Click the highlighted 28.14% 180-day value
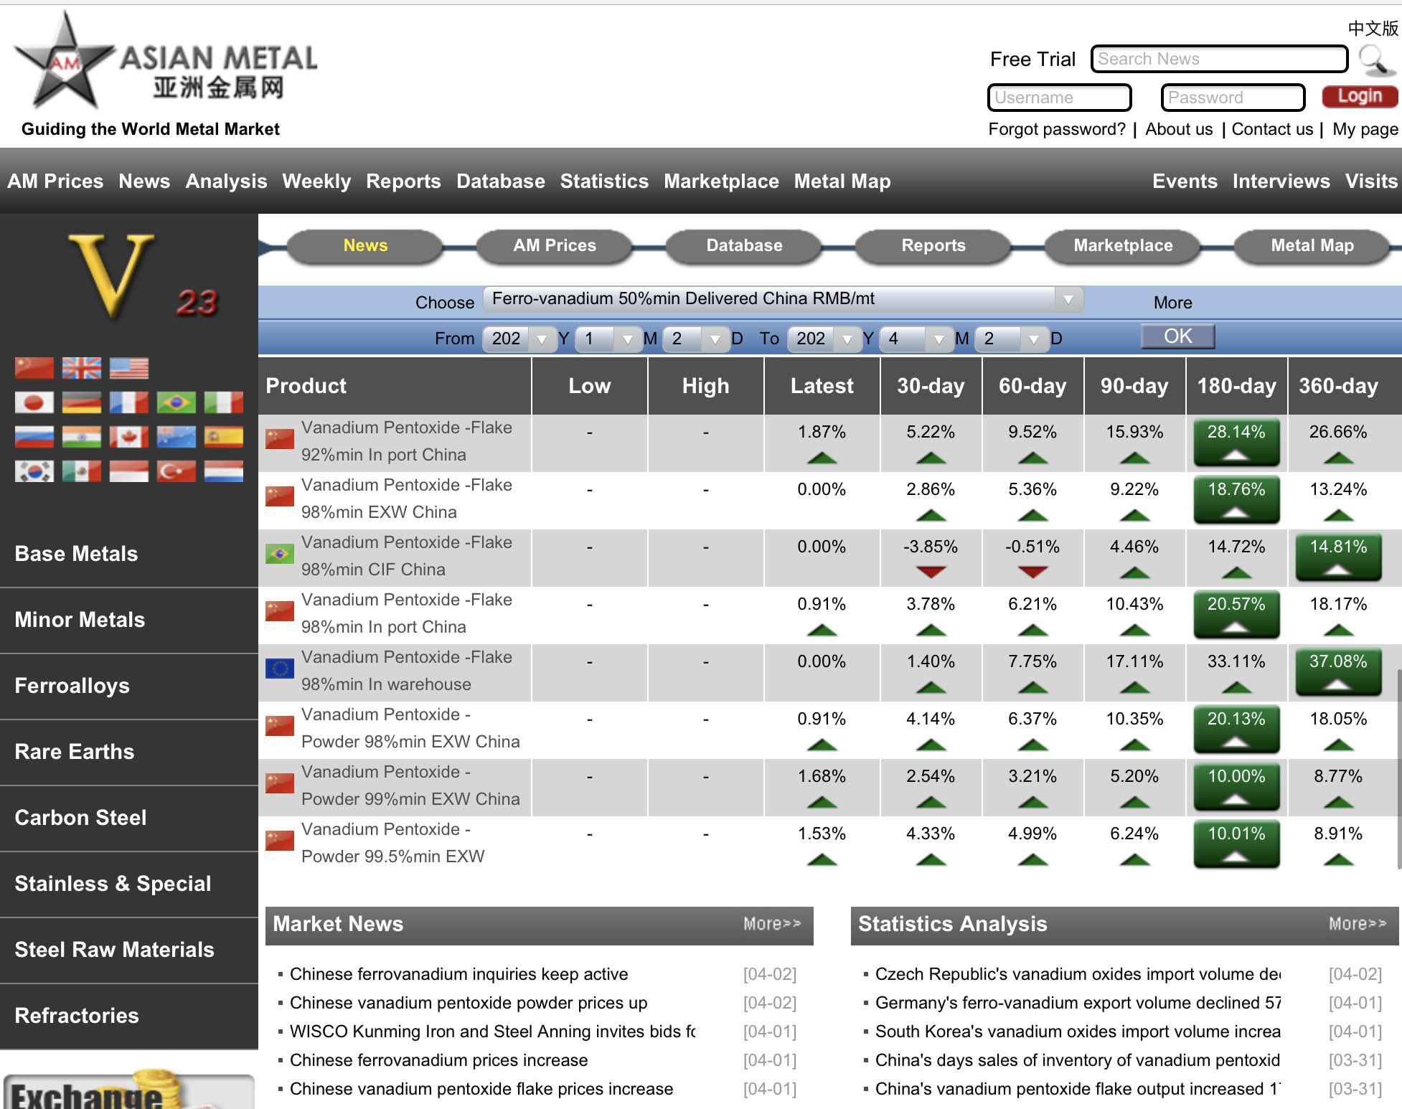1402x1109 pixels. pos(1236,442)
